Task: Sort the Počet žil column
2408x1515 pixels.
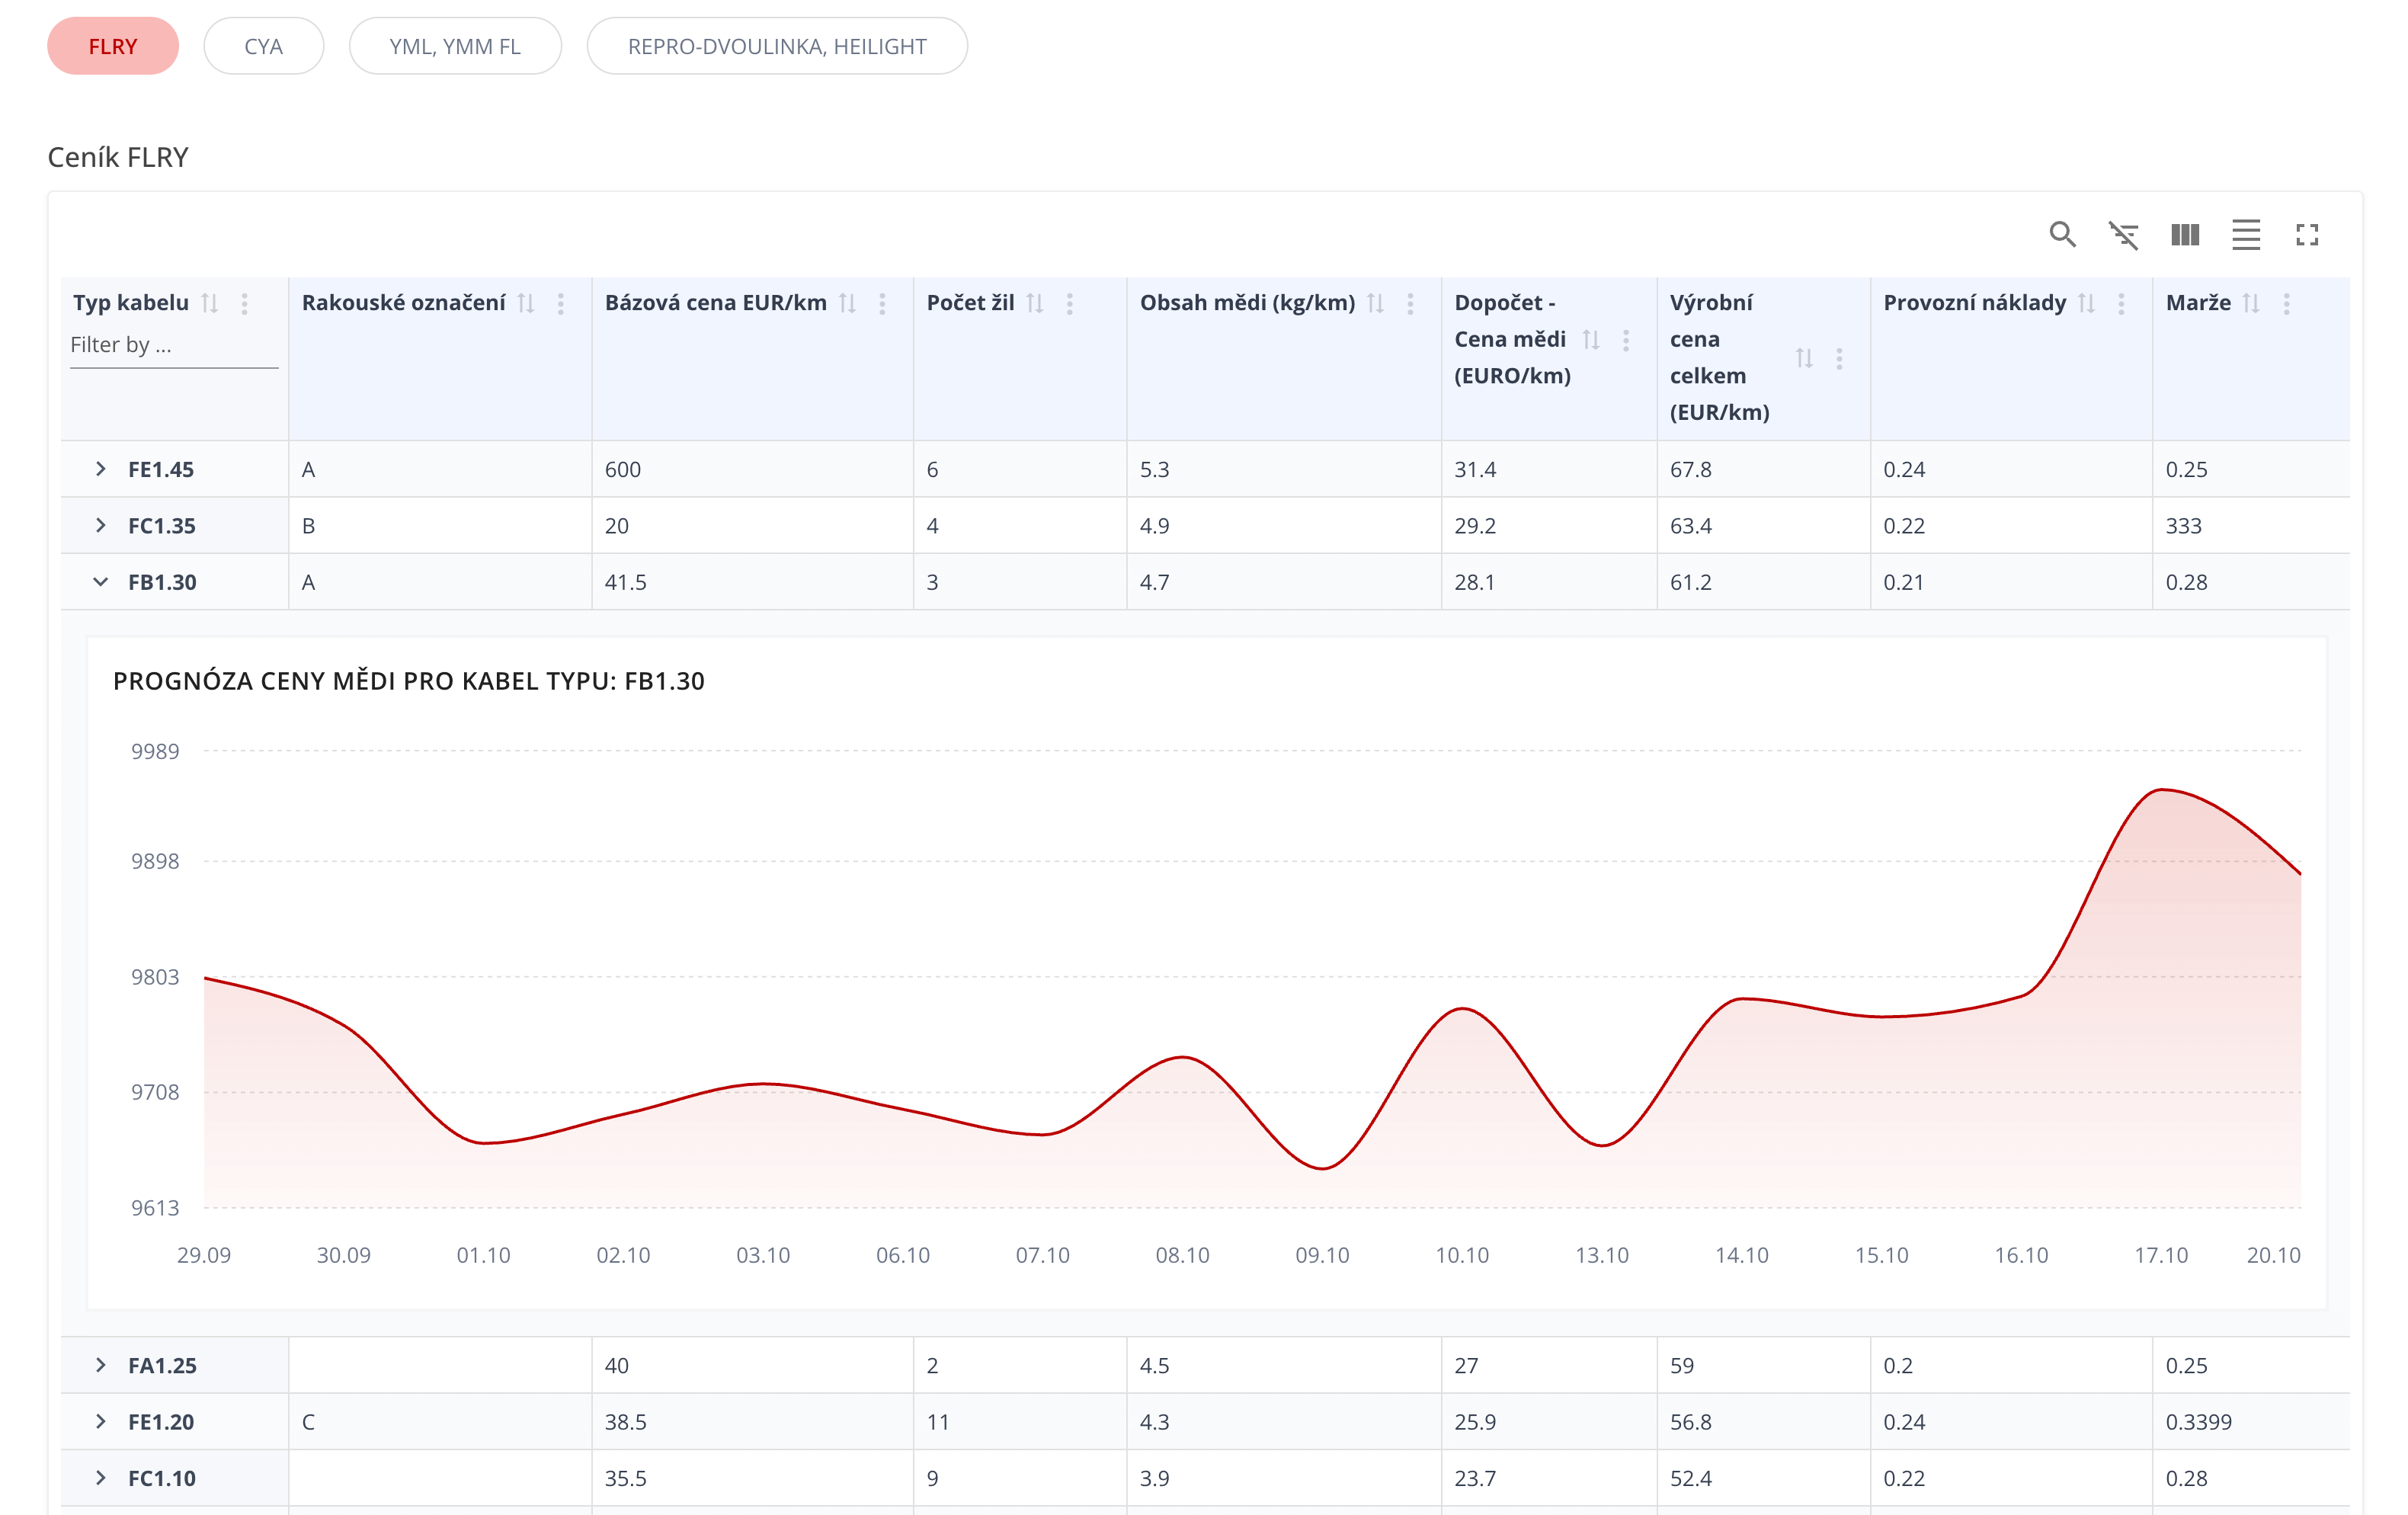Action: pyautogui.click(x=1037, y=303)
